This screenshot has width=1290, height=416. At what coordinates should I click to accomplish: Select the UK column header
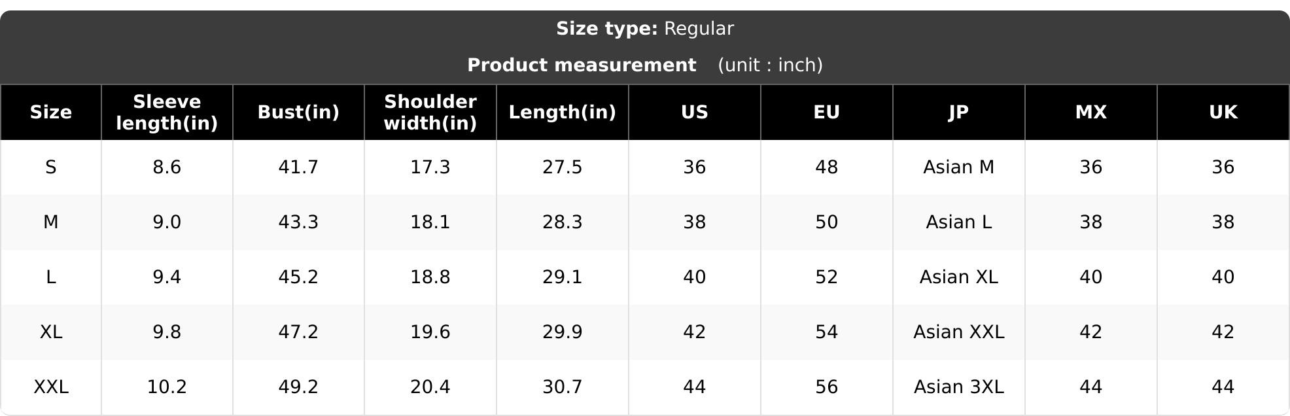coord(1223,113)
